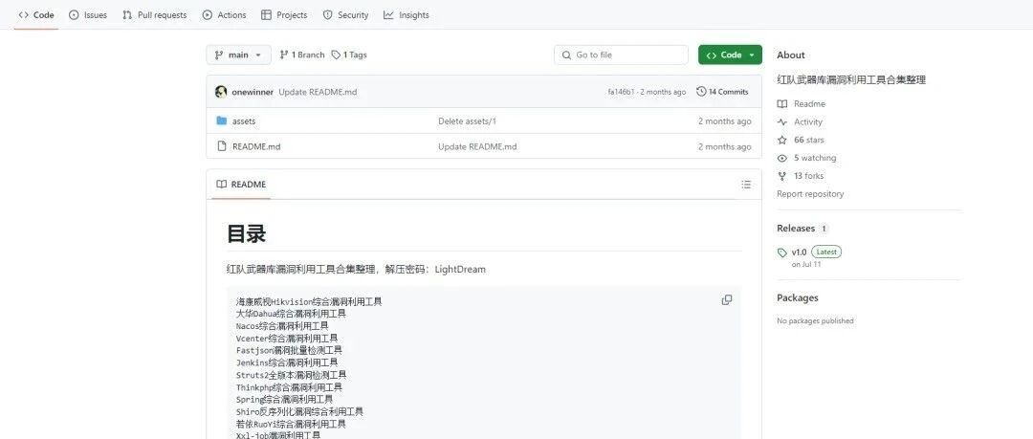
Task: Select the 海康威视Hikvision综合漏洞利用工具 line
Action: pos(309,301)
